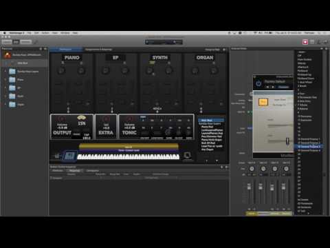Choose highlighted General Purpose 3 entry
Image resolution: width=330 pixels, height=248 pixels.
point(309,147)
